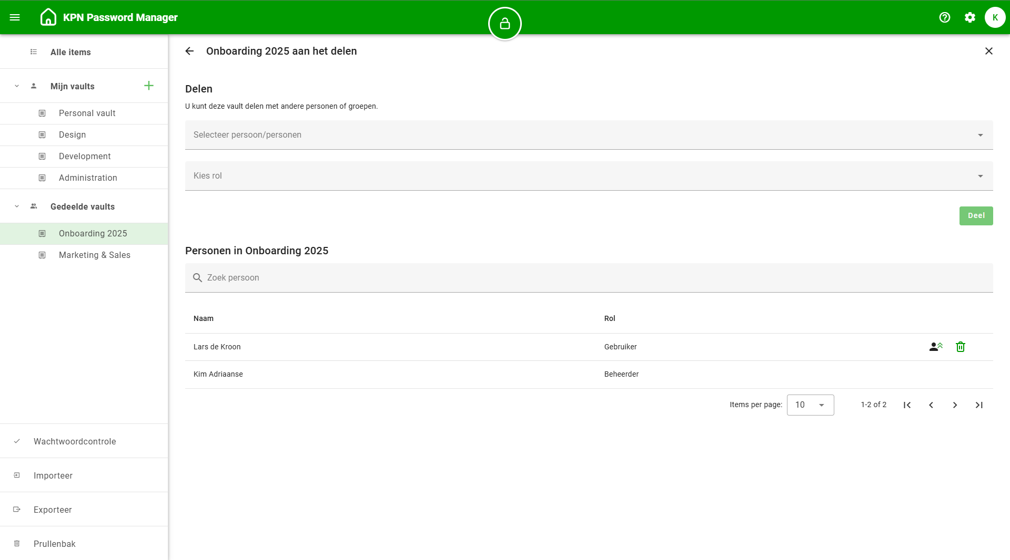The width and height of the screenshot is (1010, 560).
Task: Collapse the Gedeelde vaults section
Action: (x=17, y=206)
